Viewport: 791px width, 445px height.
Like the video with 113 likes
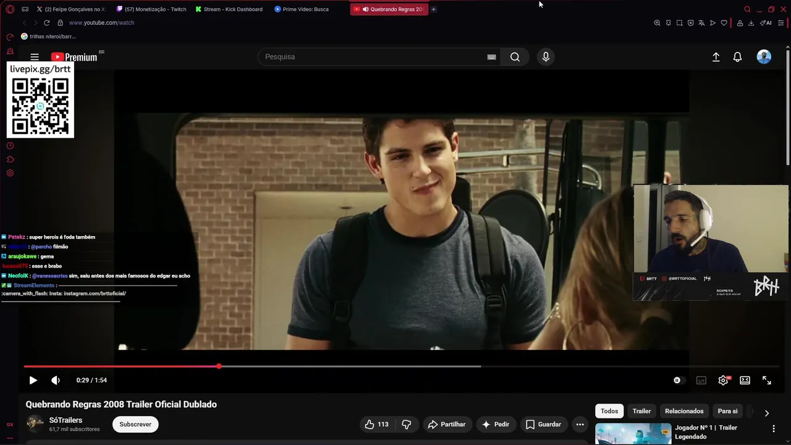(376, 424)
